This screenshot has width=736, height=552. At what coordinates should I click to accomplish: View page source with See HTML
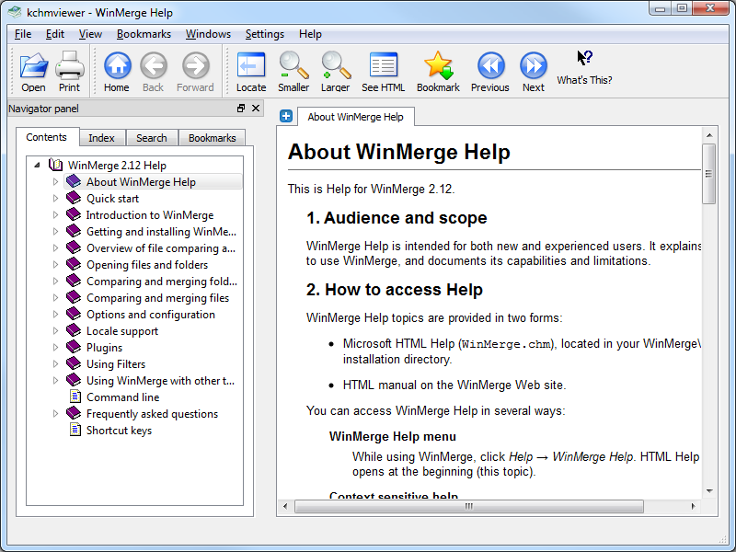pyautogui.click(x=384, y=72)
